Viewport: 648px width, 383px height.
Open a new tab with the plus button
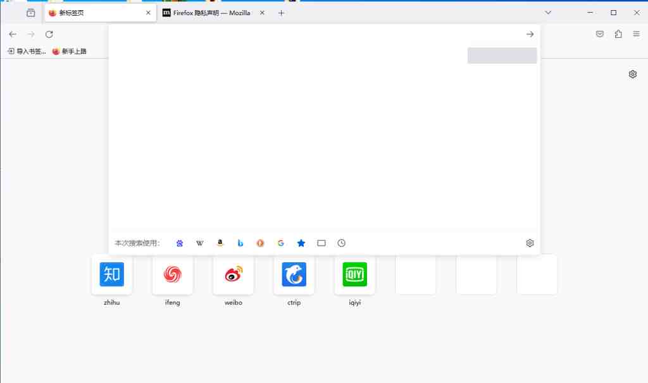pos(281,13)
